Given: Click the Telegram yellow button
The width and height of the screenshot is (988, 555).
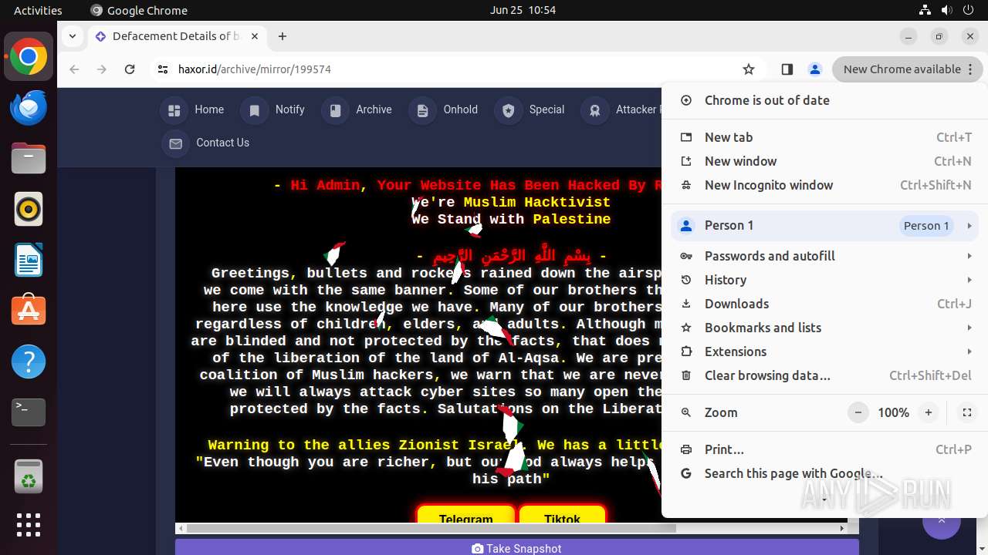Looking at the screenshot, I should (x=465, y=515).
